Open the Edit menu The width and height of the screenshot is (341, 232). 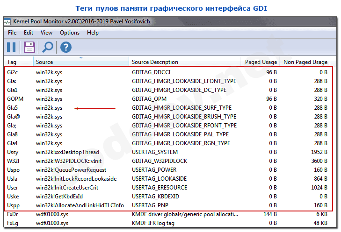coord(29,33)
